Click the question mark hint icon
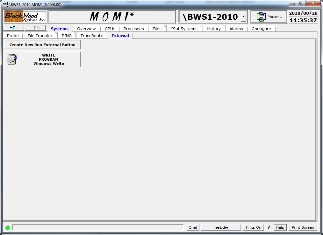This screenshot has width=323, height=235. click(269, 227)
